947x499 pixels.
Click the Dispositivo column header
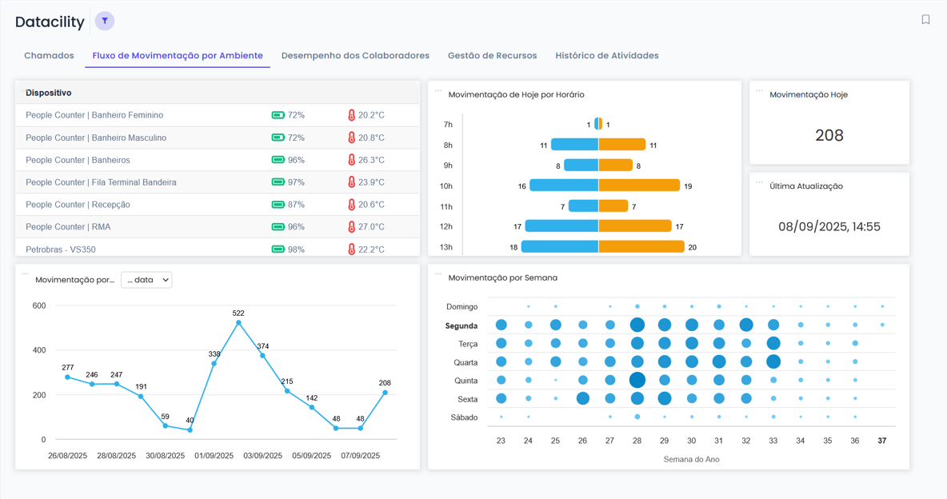(x=49, y=93)
